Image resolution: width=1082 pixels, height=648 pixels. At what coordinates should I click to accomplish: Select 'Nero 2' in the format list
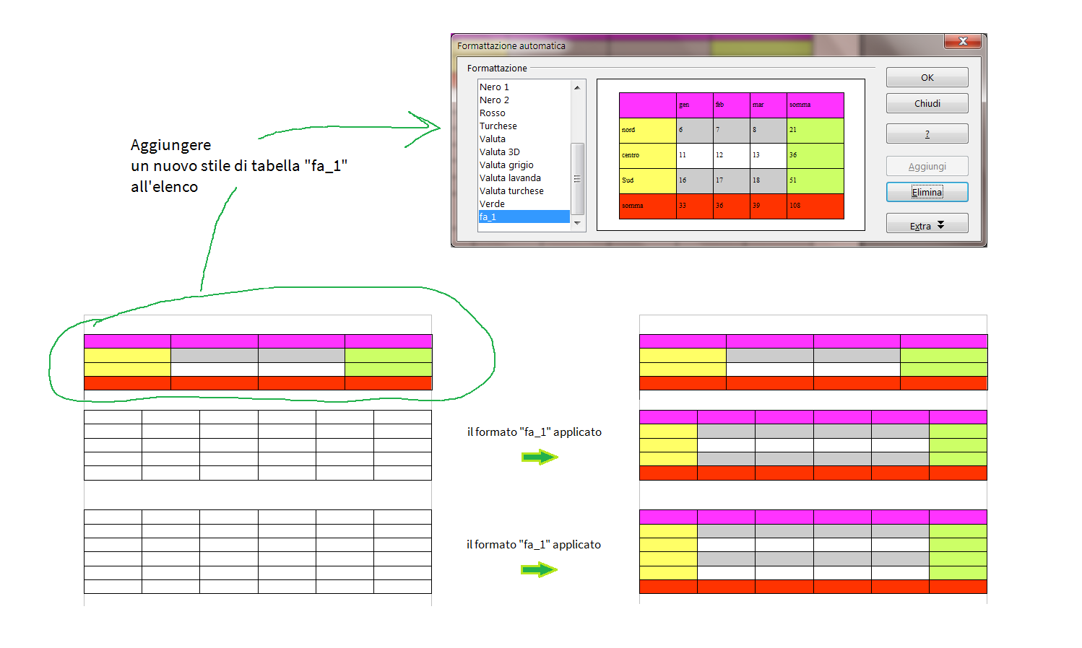(x=494, y=100)
